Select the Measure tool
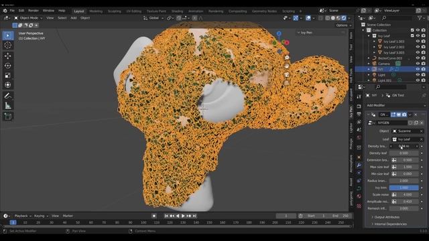The width and height of the screenshot is (429, 241). (8, 106)
